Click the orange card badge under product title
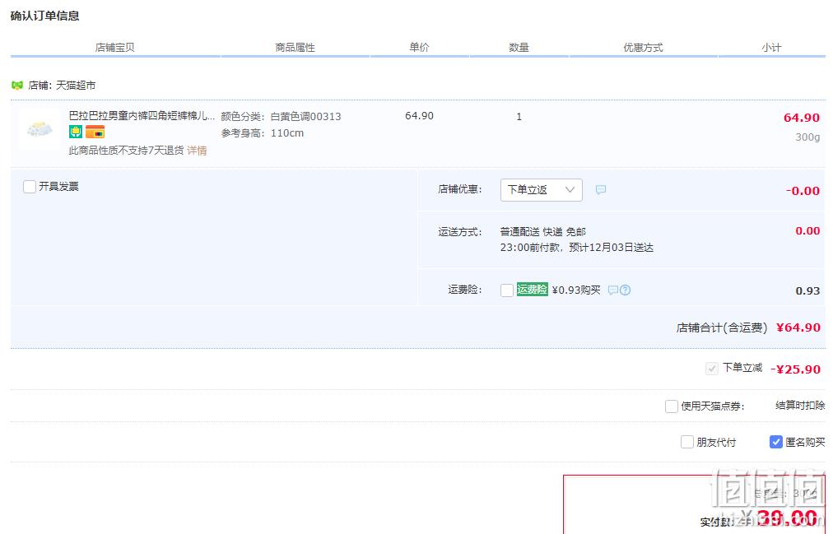 95,131
